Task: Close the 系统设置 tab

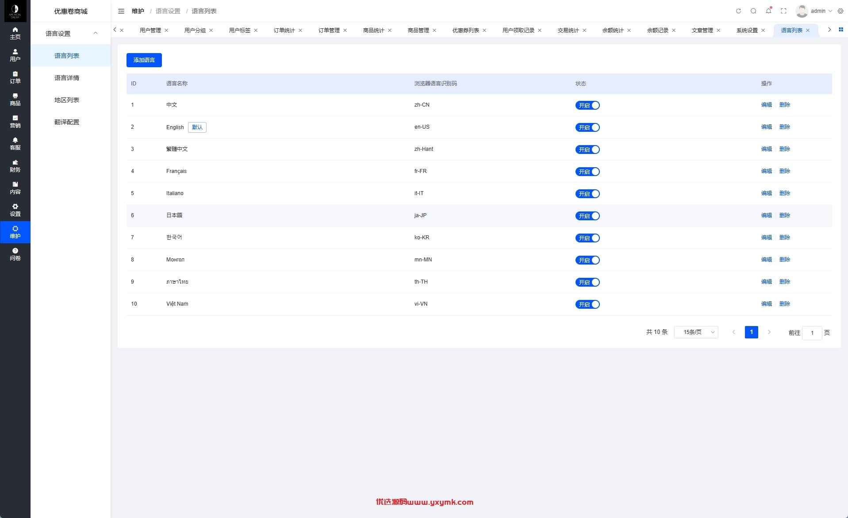Action: [763, 30]
